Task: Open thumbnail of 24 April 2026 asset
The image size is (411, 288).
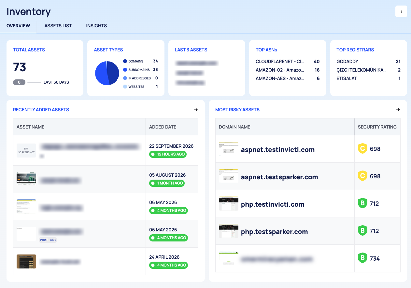Action: tap(26, 261)
